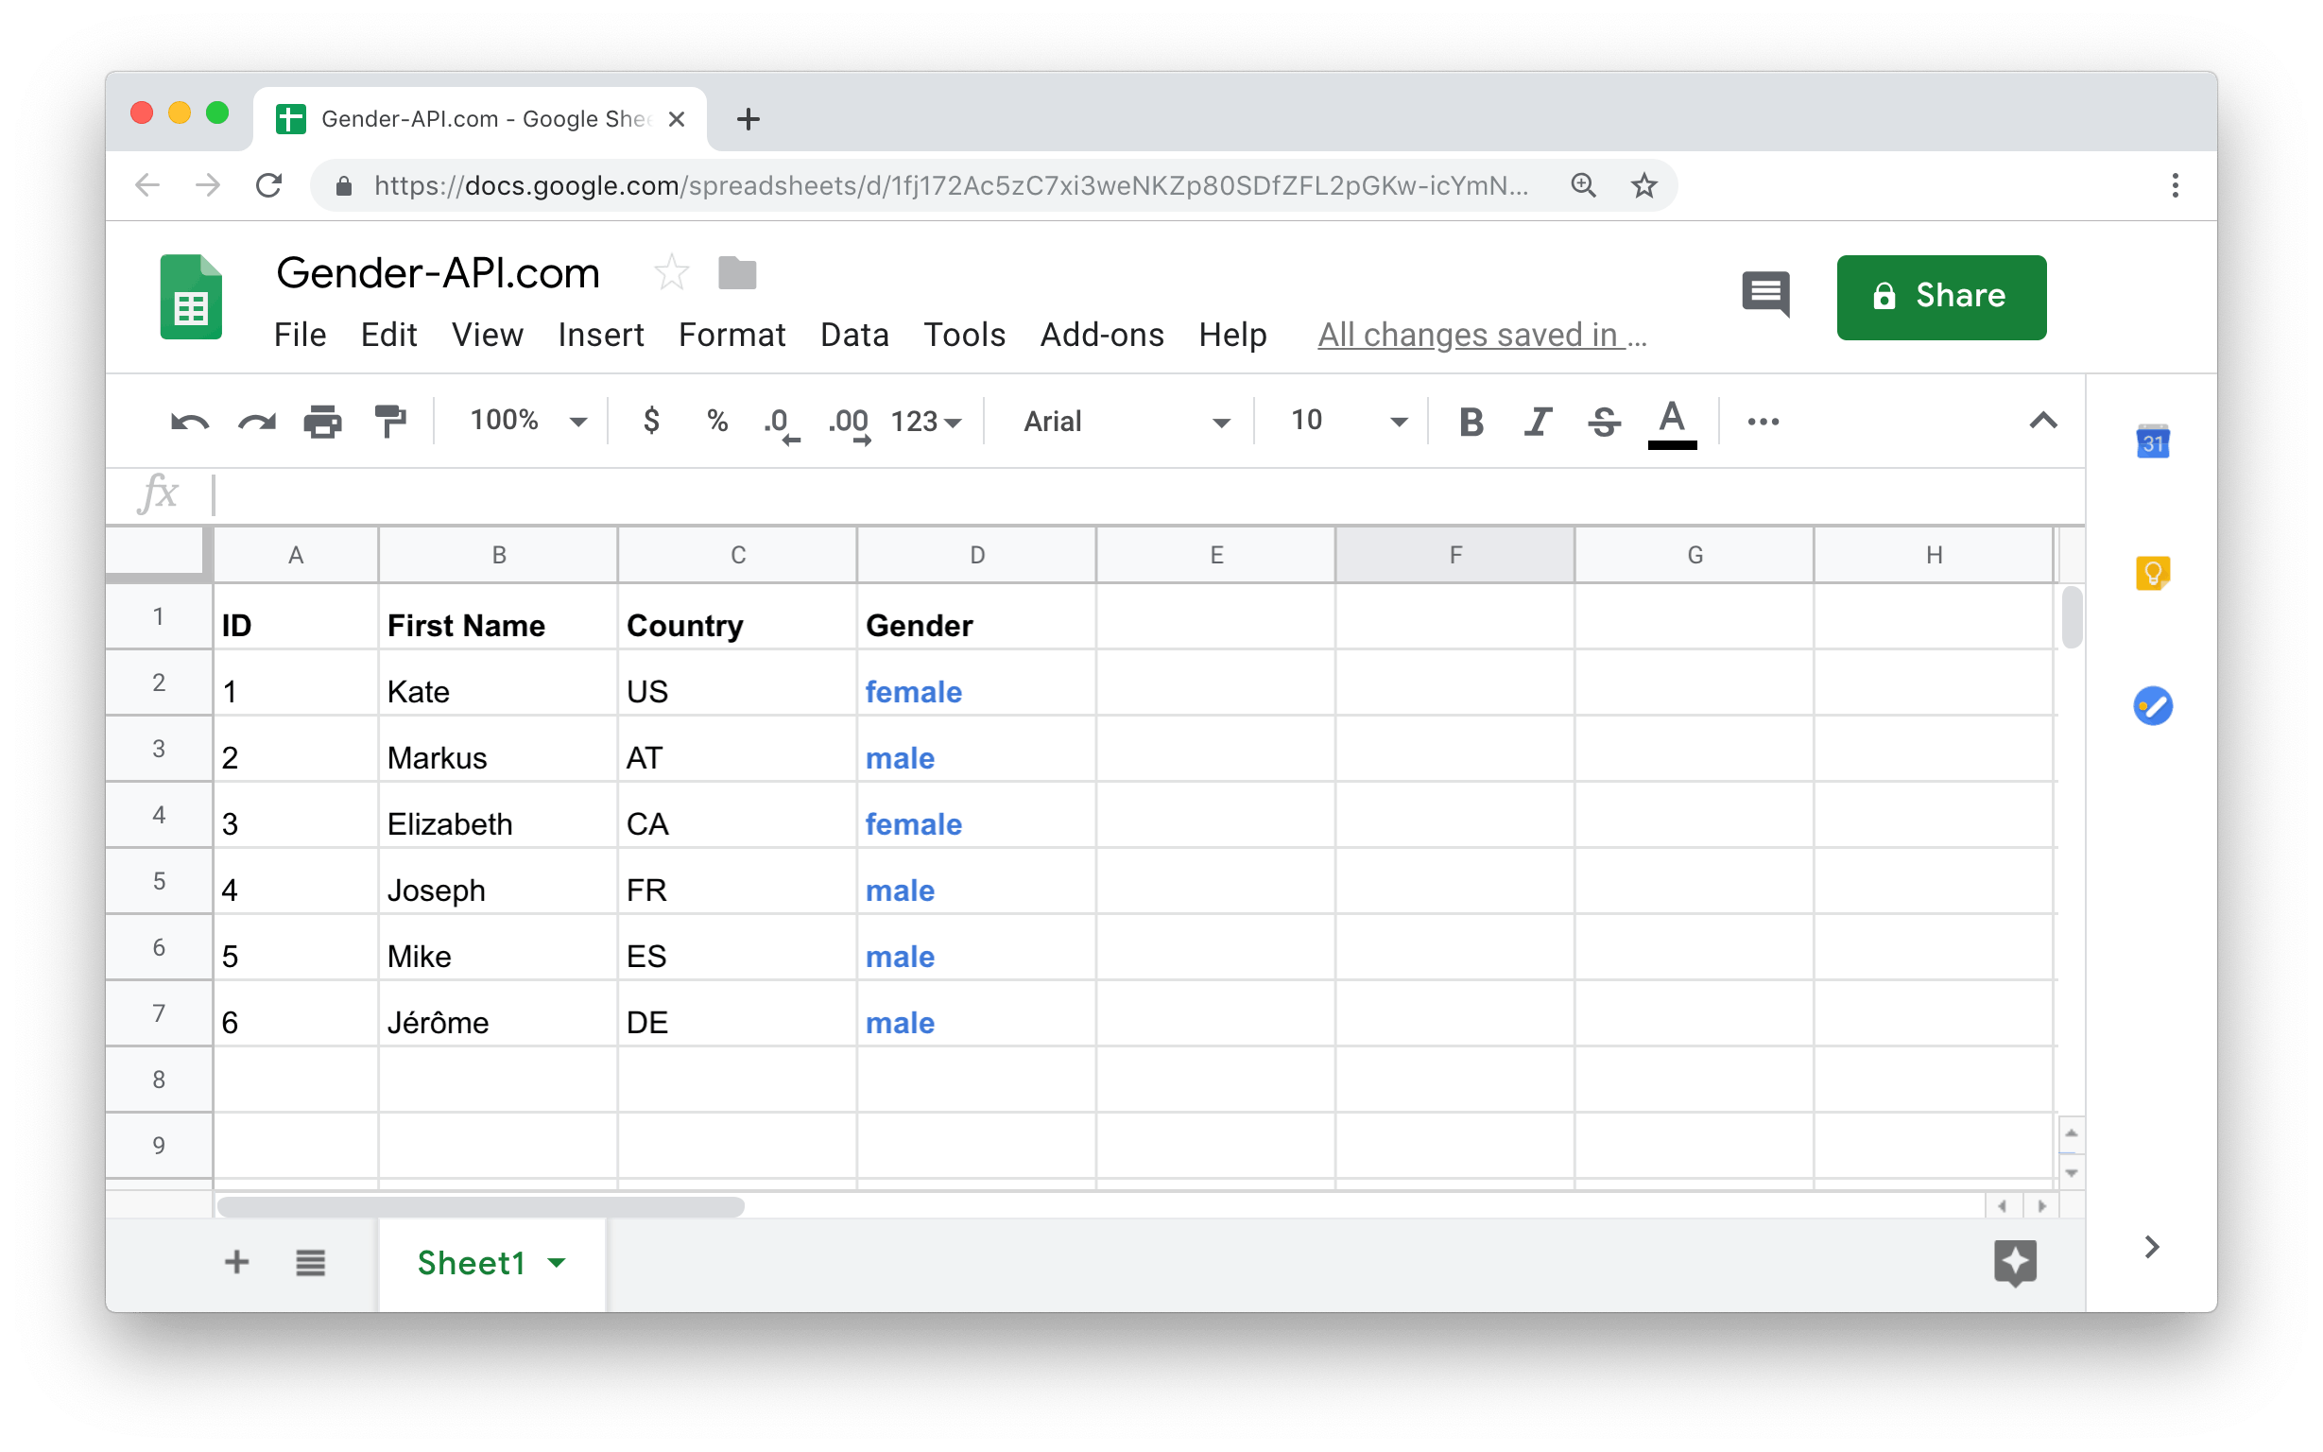This screenshot has height=1452, width=2323.
Task: Toggle bold formatting
Action: [1471, 421]
